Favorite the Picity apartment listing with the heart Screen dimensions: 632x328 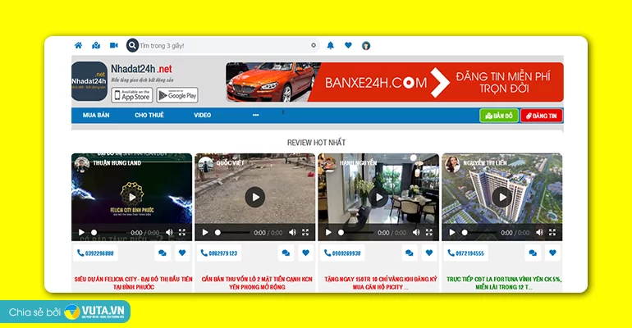click(x=429, y=253)
